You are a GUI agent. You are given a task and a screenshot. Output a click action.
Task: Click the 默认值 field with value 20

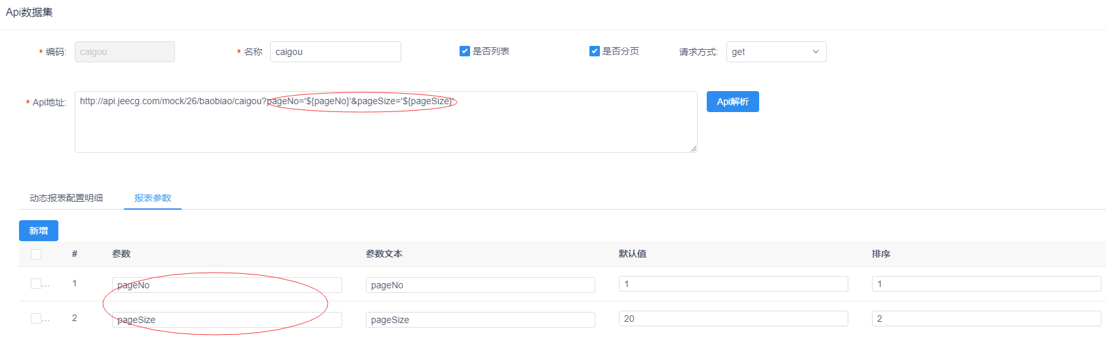coord(734,318)
